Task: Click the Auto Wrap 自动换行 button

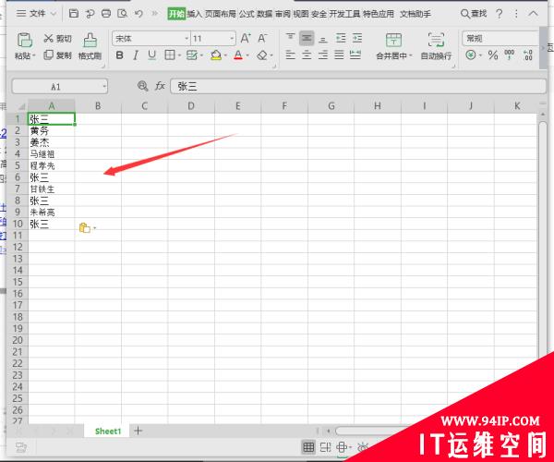Action: click(x=436, y=46)
